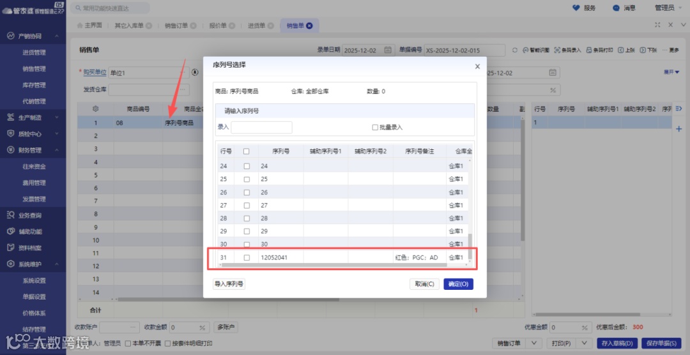Click the 条码打印 printer icon
The width and height of the screenshot is (690, 355).
click(589, 50)
